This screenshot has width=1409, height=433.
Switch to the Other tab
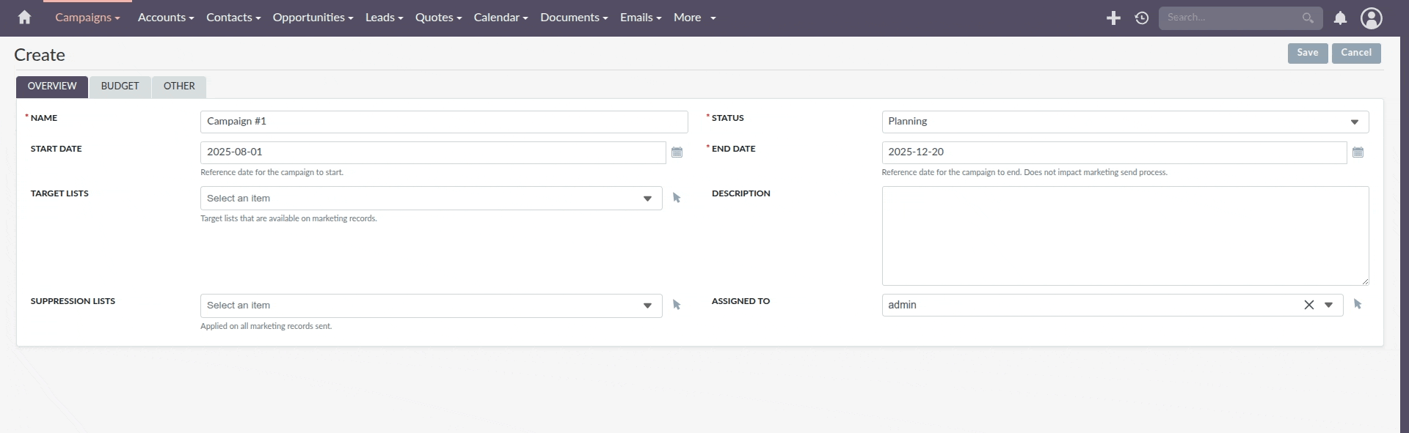(x=179, y=86)
